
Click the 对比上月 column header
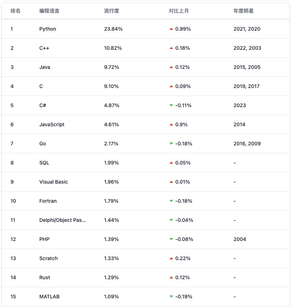click(x=179, y=11)
